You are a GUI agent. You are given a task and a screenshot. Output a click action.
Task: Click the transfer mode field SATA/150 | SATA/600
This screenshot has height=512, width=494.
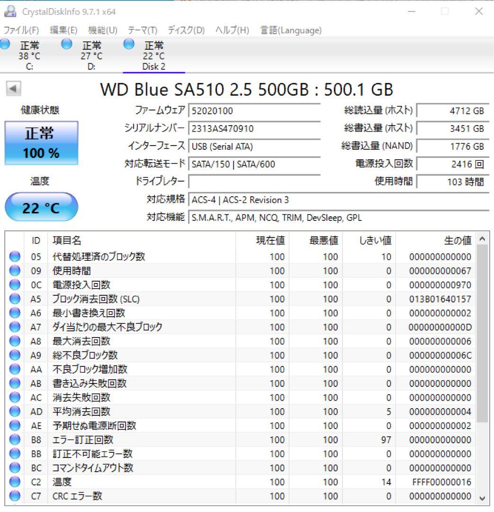point(254,164)
